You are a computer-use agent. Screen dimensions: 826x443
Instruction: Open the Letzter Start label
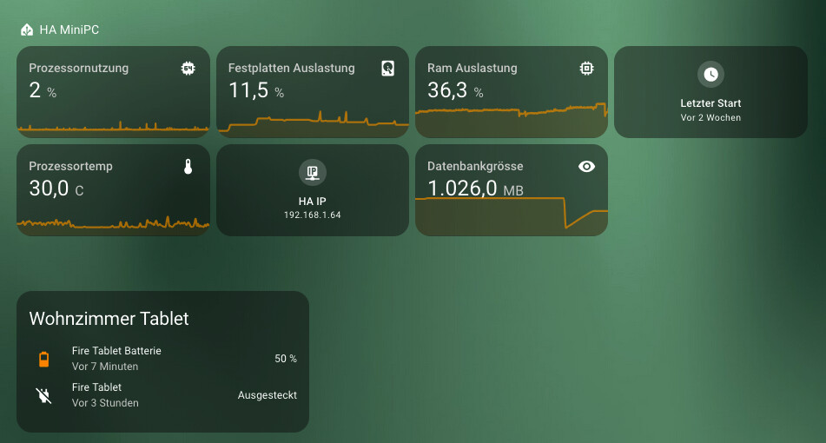click(710, 103)
